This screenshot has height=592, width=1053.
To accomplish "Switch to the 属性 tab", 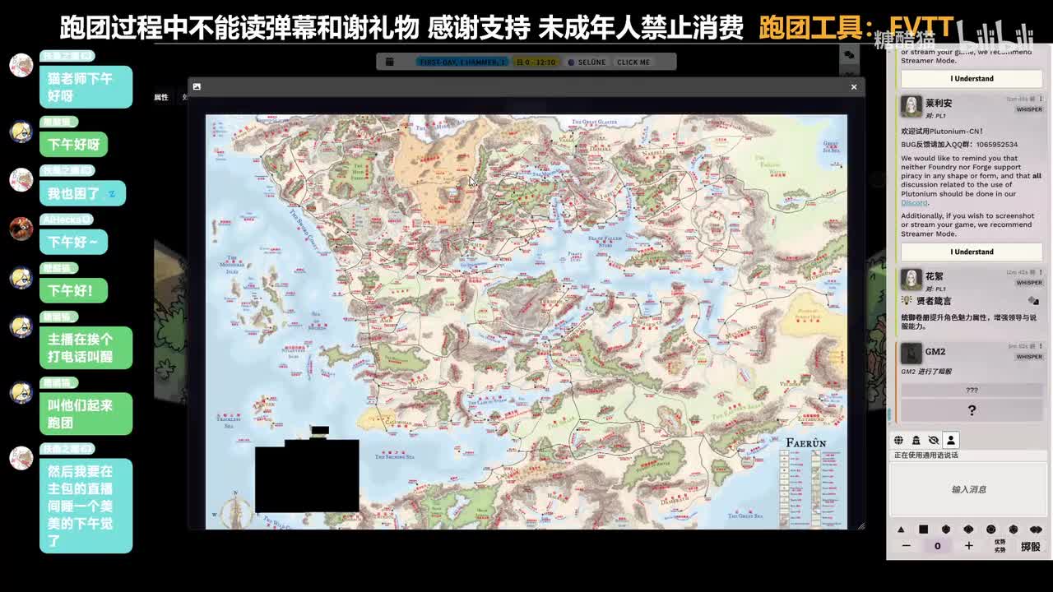I will coord(161,97).
